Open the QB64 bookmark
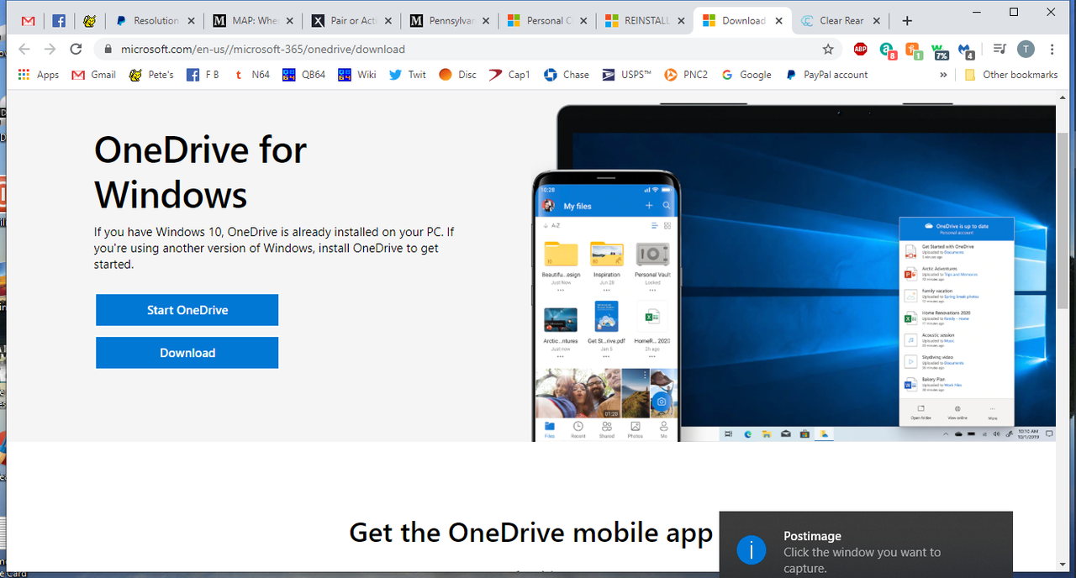Viewport: 1076px width, 578px height. click(x=303, y=75)
